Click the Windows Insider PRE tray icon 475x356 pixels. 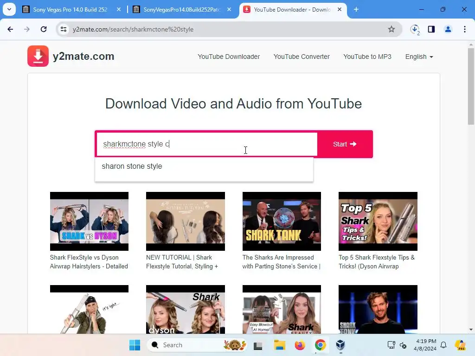tap(460, 345)
